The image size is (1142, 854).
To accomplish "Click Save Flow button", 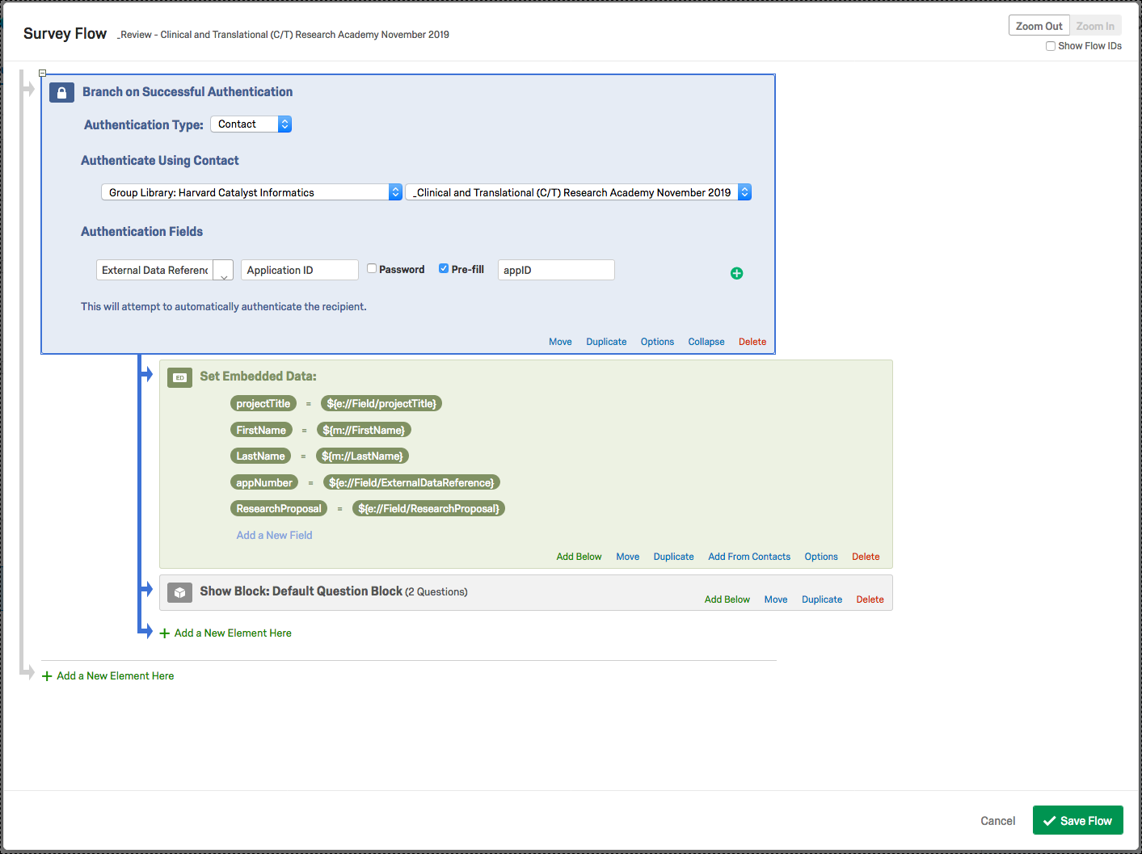I will [x=1078, y=821].
